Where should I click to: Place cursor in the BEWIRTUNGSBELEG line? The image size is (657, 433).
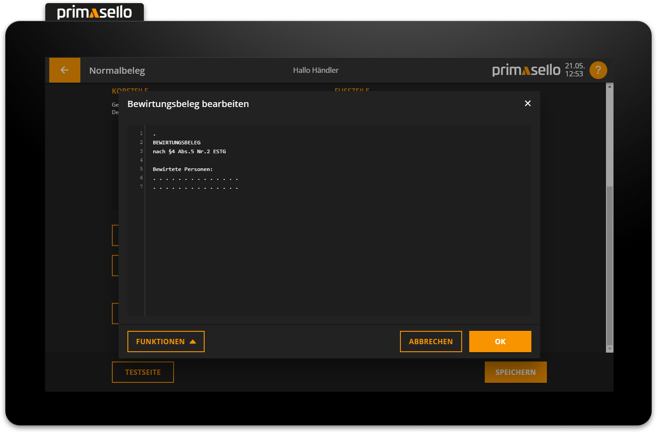(x=177, y=143)
